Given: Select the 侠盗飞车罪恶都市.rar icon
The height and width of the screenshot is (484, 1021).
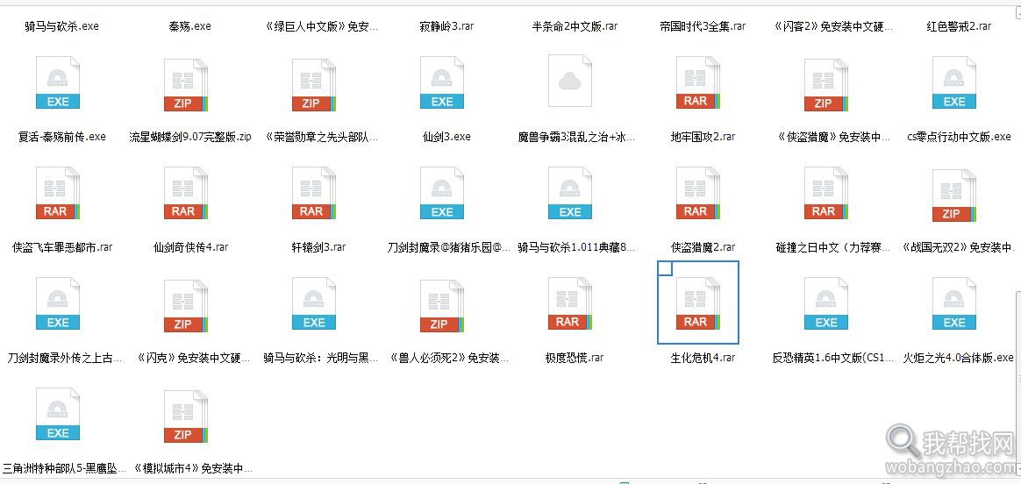Looking at the screenshot, I should (x=57, y=192).
